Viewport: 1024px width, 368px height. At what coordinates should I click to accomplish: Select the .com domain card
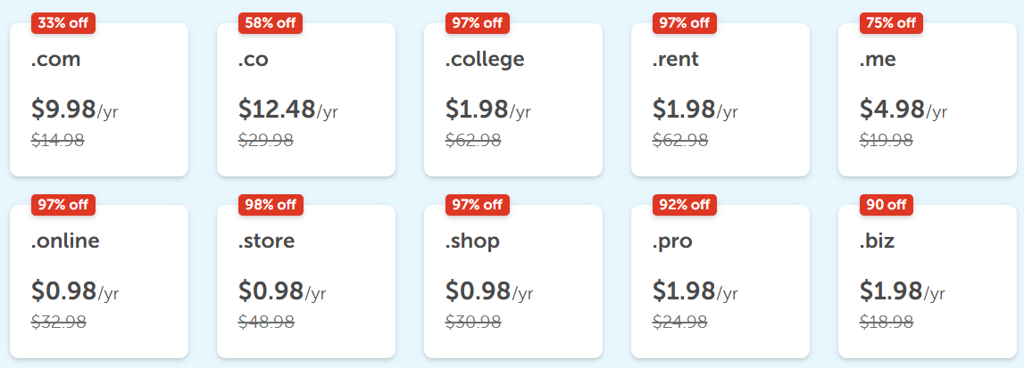pos(98,100)
